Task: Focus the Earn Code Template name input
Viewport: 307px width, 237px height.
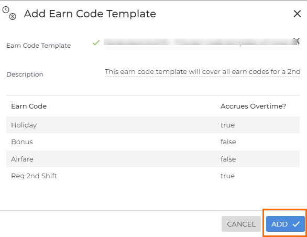Action: pos(199,42)
